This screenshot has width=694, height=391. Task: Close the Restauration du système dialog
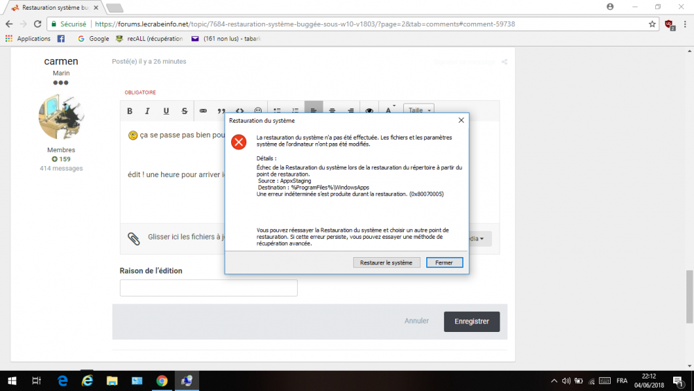coord(462,120)
